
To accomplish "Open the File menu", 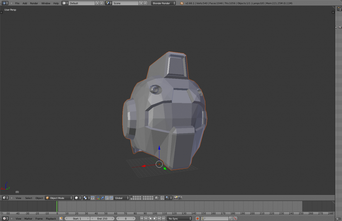I will [x=17, y=3].
